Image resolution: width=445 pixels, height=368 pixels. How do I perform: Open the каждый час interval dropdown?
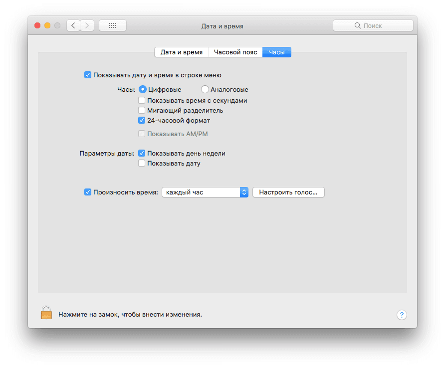pos(205,192)
